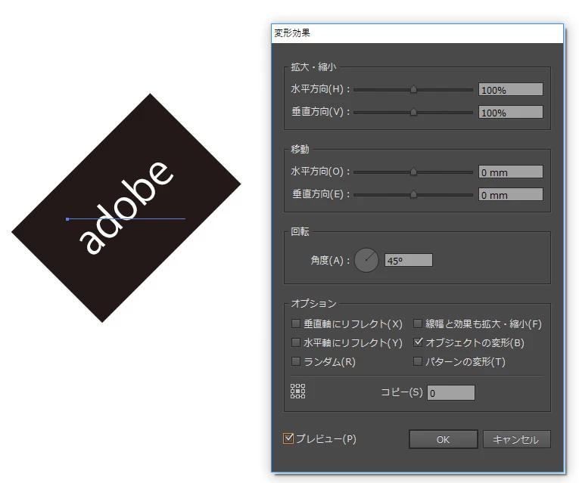Click the オプション group label

(x=313, y=303)
